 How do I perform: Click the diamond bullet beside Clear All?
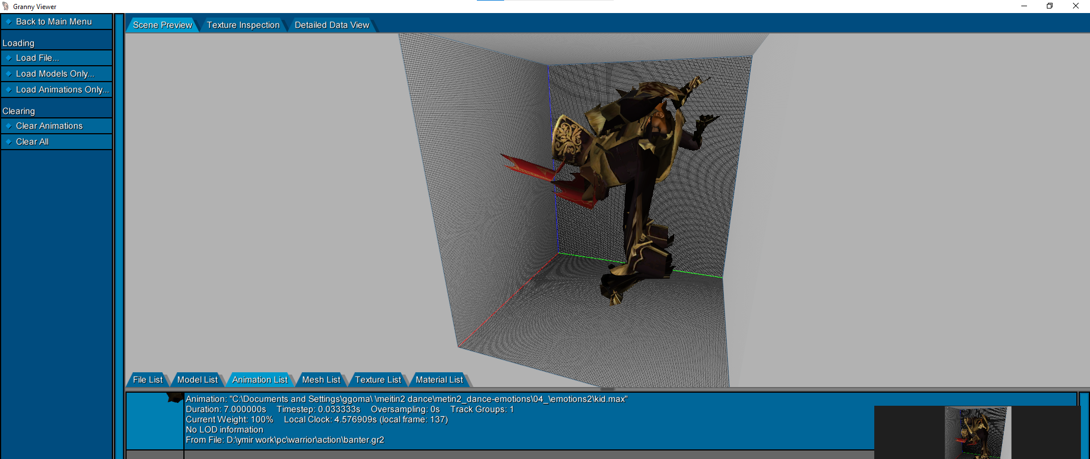click(x=9, y=142)
